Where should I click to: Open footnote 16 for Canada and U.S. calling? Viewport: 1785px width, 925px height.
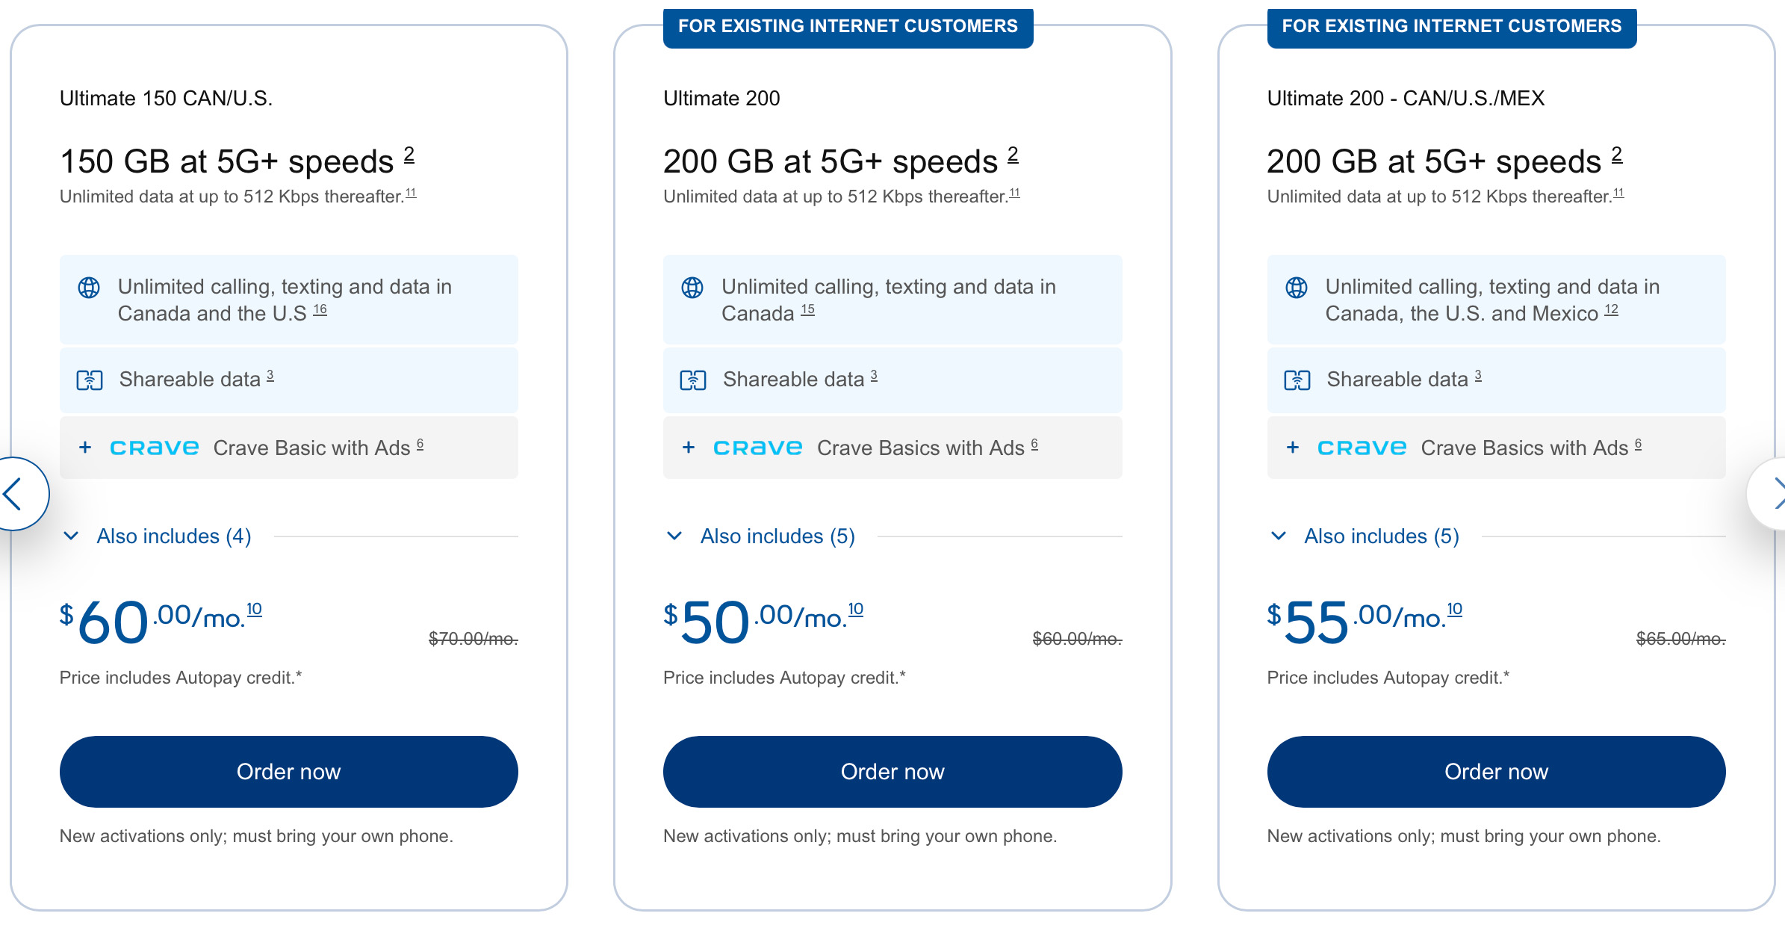click(x=320, y=309)
